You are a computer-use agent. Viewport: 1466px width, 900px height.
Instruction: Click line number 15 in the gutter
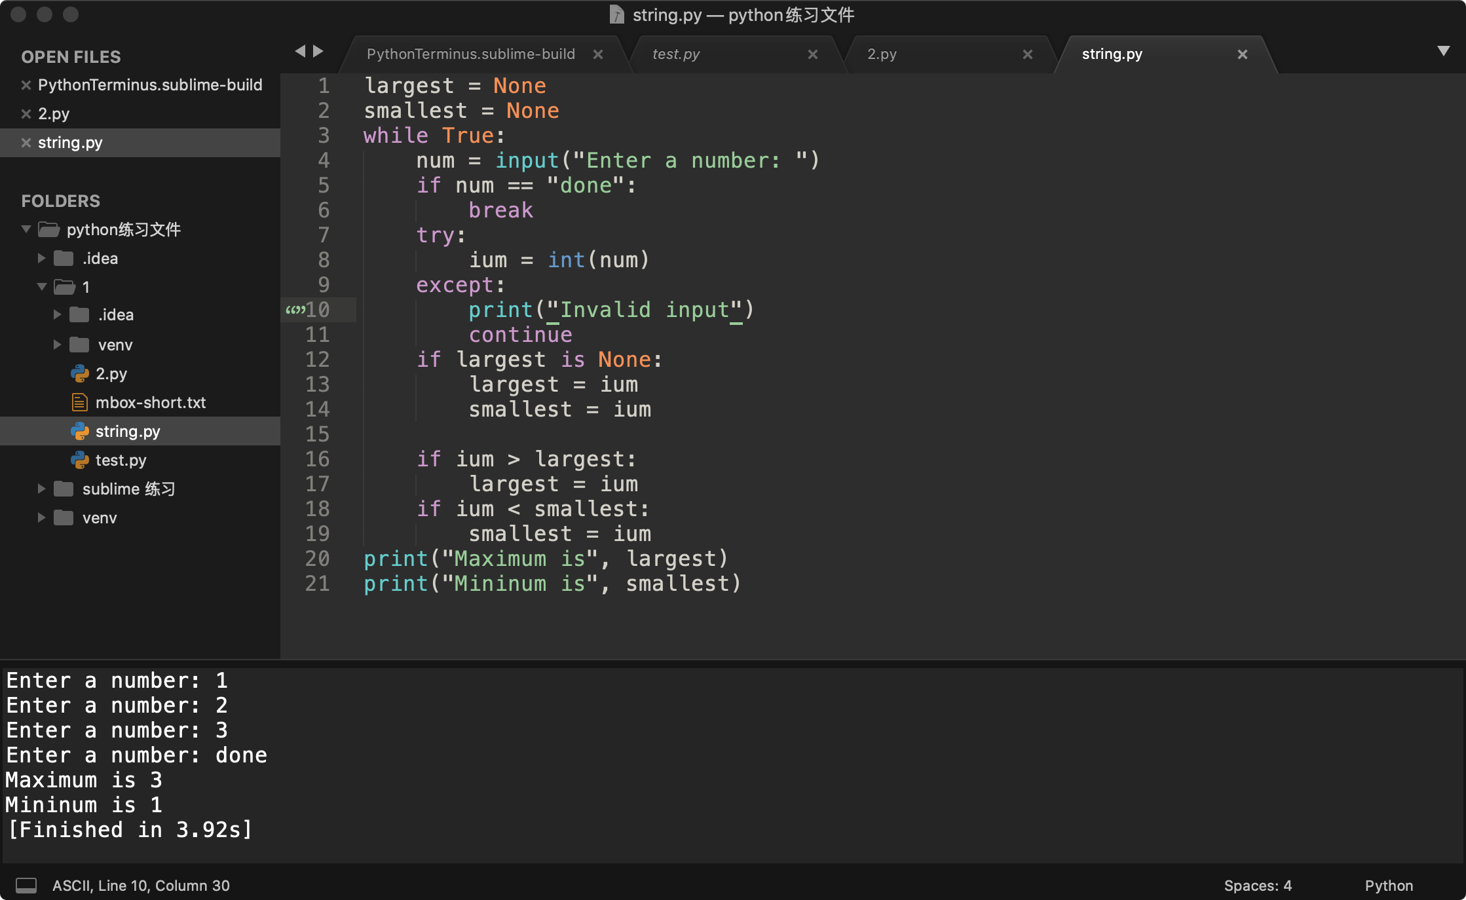tap(318, 434)
